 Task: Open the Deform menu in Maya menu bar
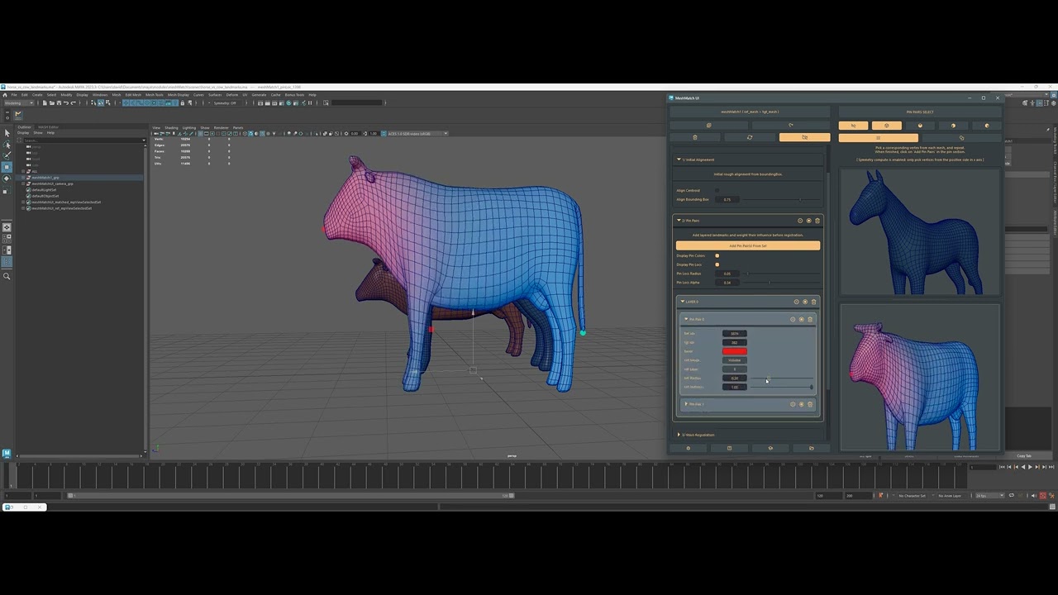point(232,95)
